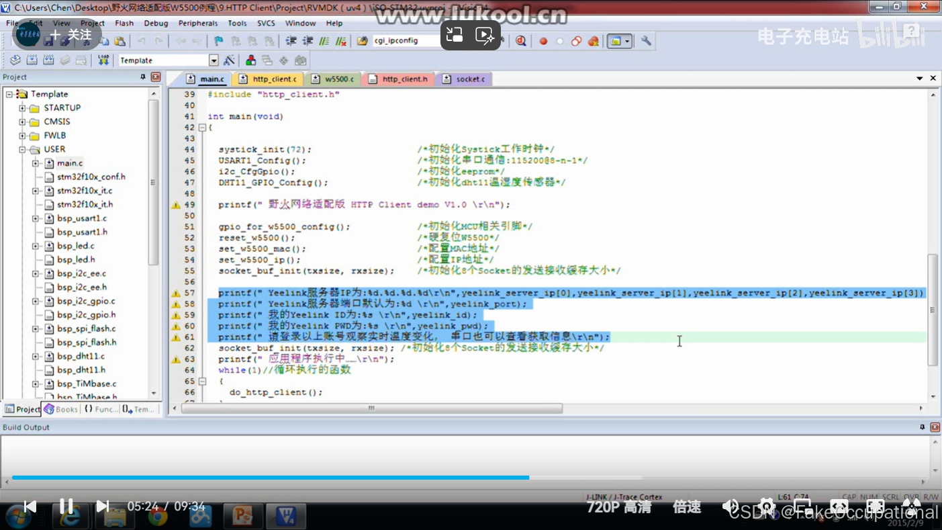Screen dimensions: 942x530
Task: Clear all bookmarks icon
Action: (x=268, y=41)
